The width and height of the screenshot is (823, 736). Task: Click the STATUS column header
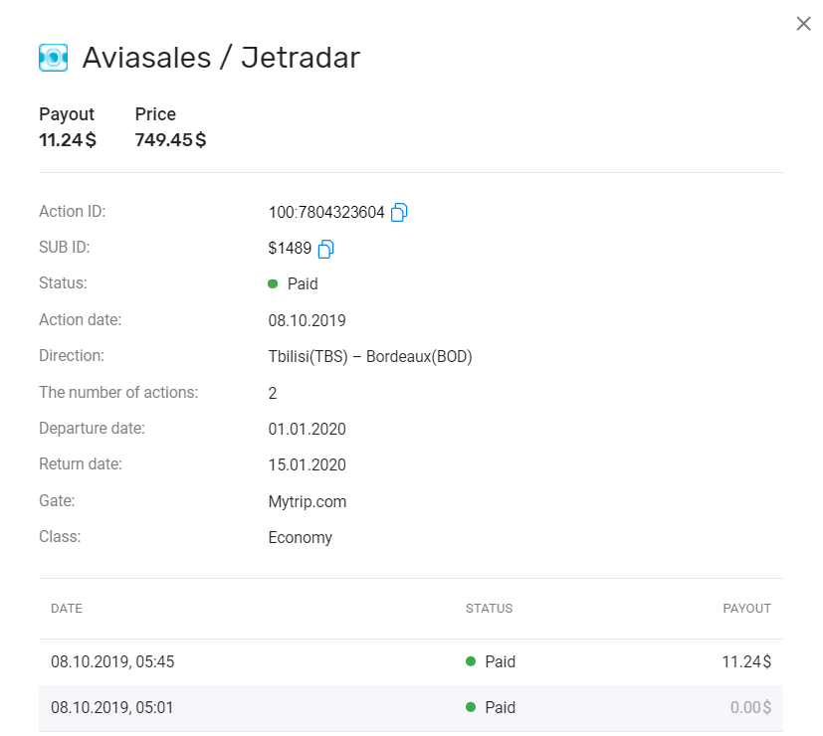[490, 609]
